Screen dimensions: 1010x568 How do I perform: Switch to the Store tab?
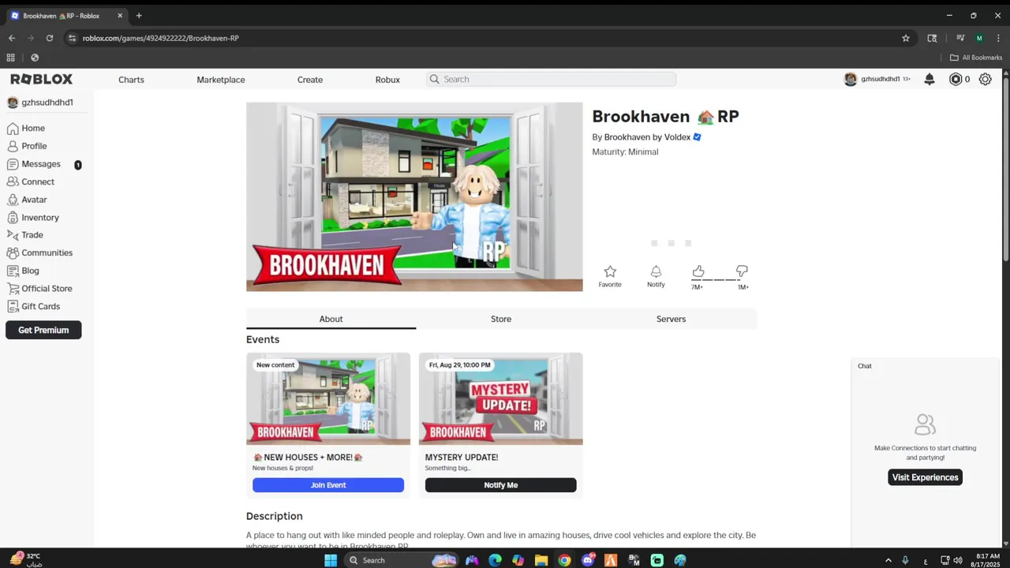point(501,319)
